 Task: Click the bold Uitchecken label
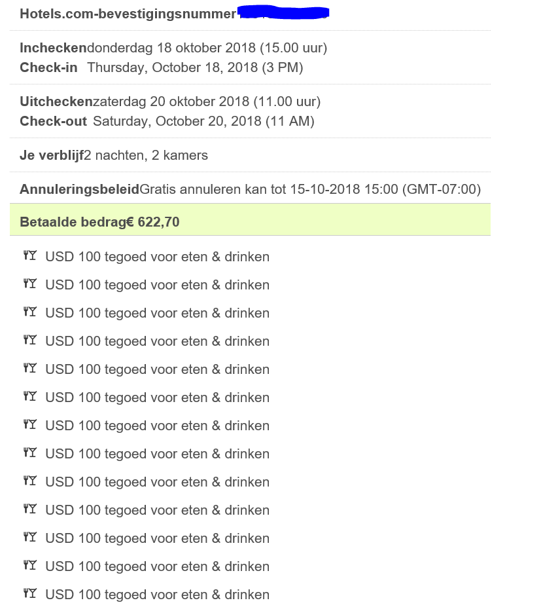coord(56,101)
